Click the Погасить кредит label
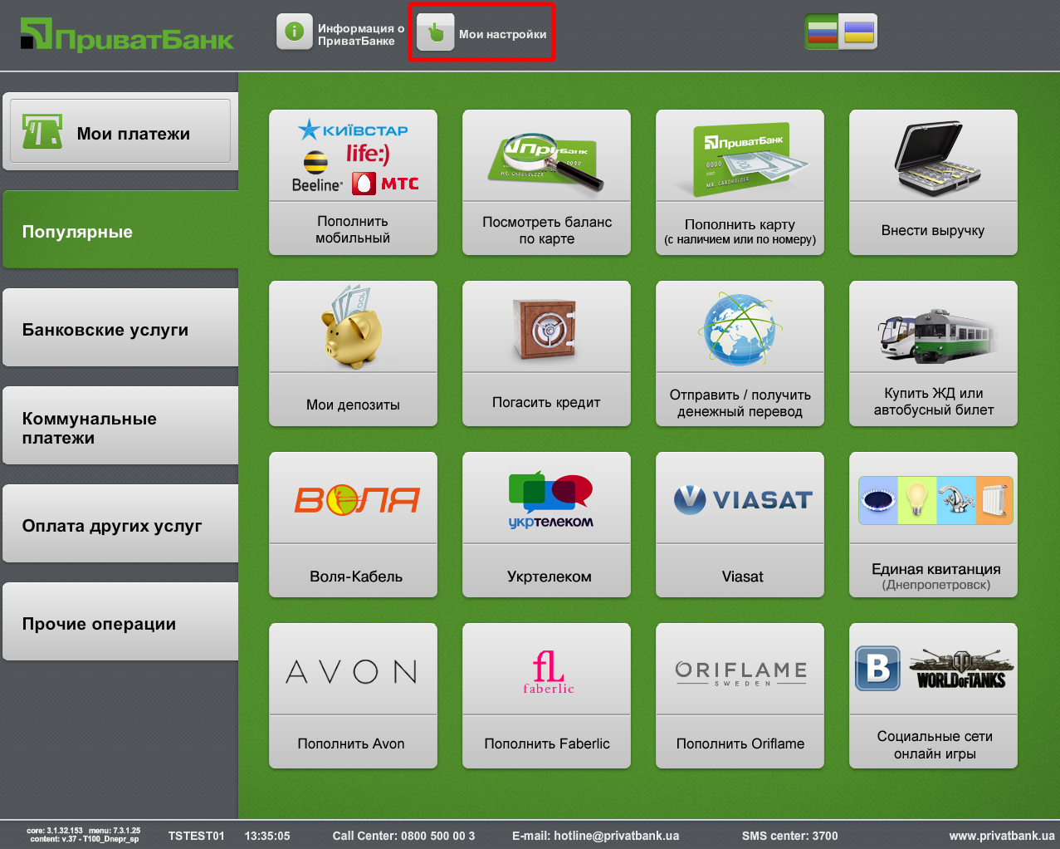The height and width of the screenshot is (849, 1060). tap(546, 402)
